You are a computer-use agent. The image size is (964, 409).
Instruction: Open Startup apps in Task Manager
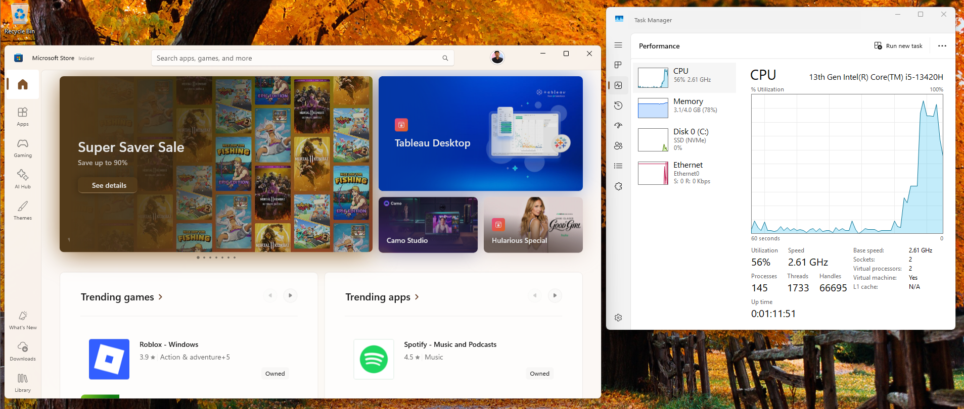[618, 126]
